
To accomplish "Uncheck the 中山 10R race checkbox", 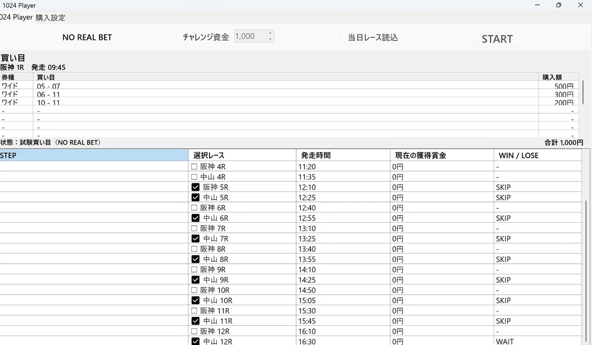I will tap(195, 301).
